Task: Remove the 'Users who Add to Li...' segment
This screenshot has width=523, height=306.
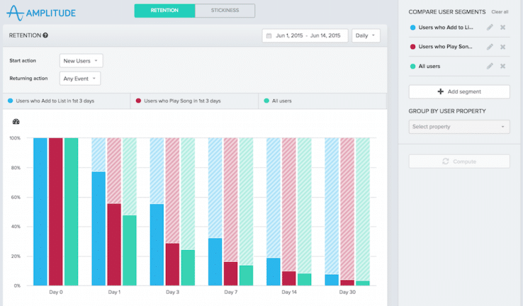Action: pos(502,28)
